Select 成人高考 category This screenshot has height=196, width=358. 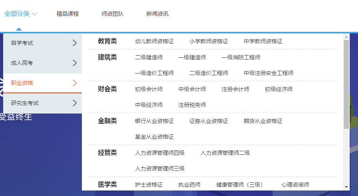click(x=22, y=63)
